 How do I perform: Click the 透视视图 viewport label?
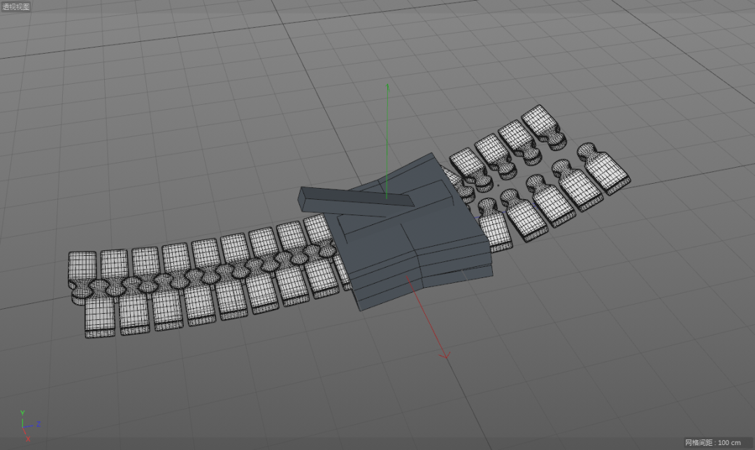tap(15, 6)
